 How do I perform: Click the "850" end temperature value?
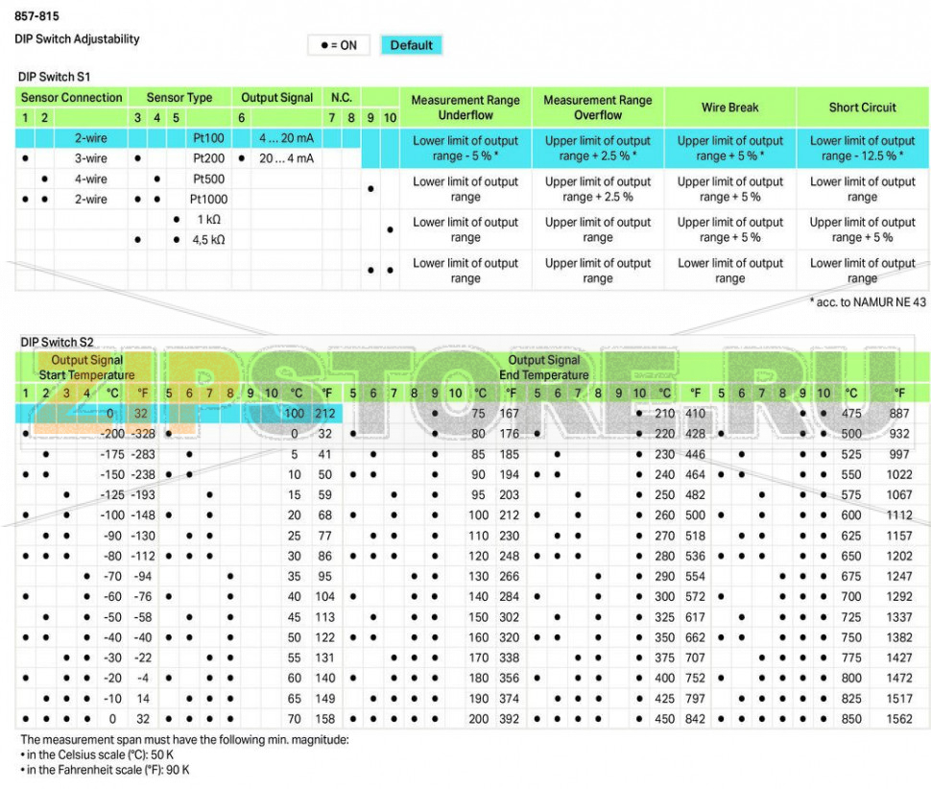[x=850, y=719]
